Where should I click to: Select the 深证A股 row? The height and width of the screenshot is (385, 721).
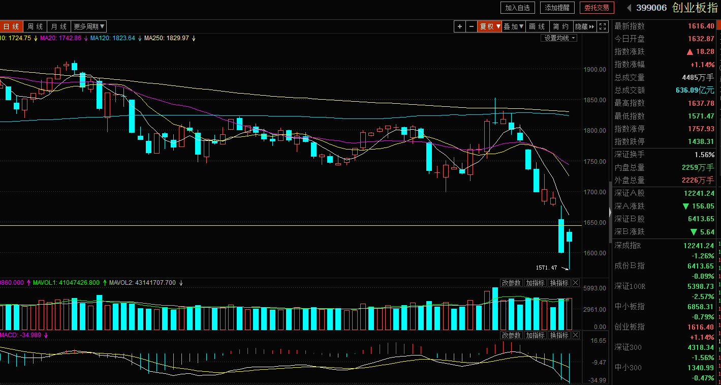[665, 193]
